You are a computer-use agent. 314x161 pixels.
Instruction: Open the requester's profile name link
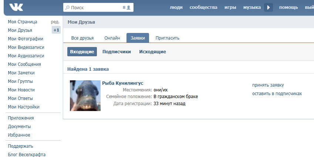[122, 83]
